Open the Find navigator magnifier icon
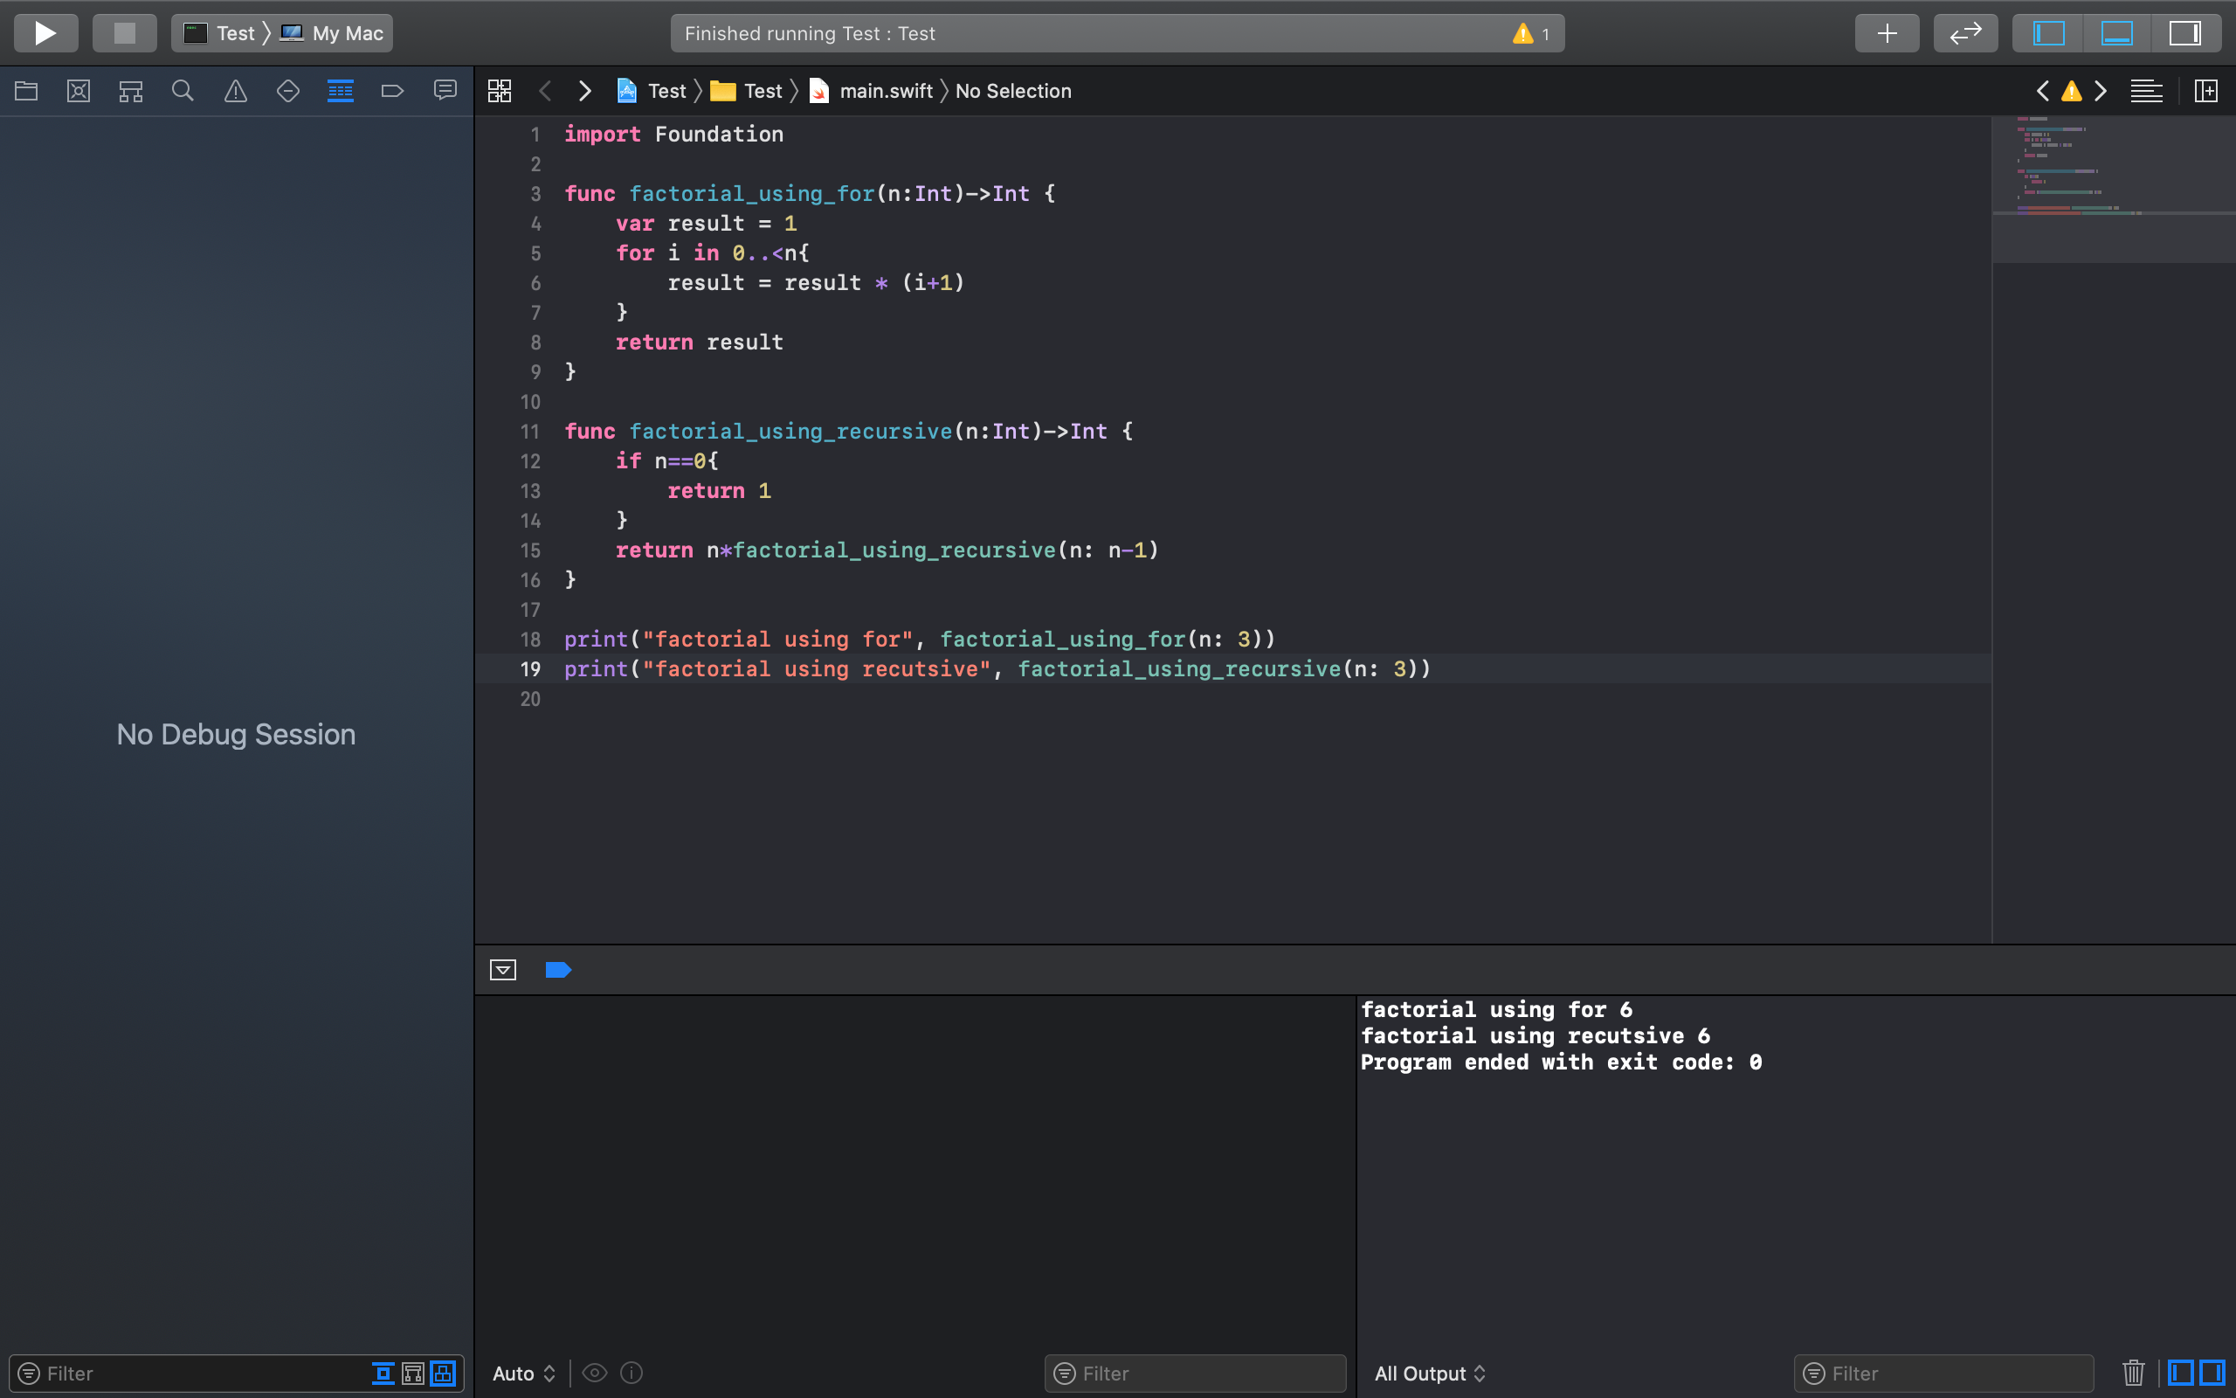Viewport: 2236px width, 1398px height. (x=183, y=91)
